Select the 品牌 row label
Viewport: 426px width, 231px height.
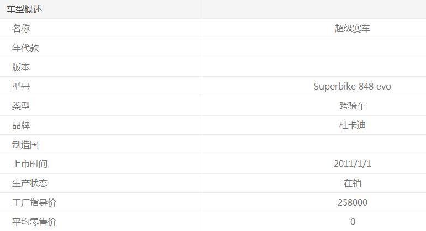click(21, 125)
